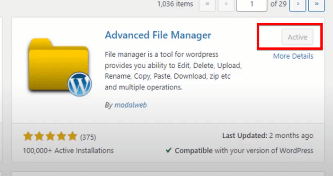Image resolution: width=333 pixels, height=176 pixels.
Task: Click the first rating star
Action: pos(28,137)
